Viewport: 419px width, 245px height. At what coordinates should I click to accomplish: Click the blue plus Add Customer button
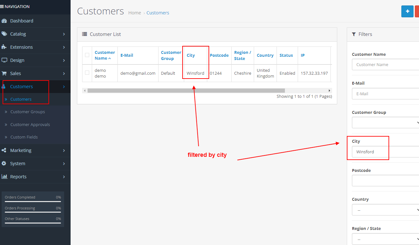coord(407,11)
